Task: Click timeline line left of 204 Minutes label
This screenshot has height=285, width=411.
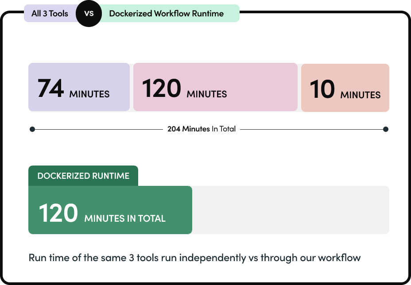Action: pyautogui.click(x=97, y=129)
